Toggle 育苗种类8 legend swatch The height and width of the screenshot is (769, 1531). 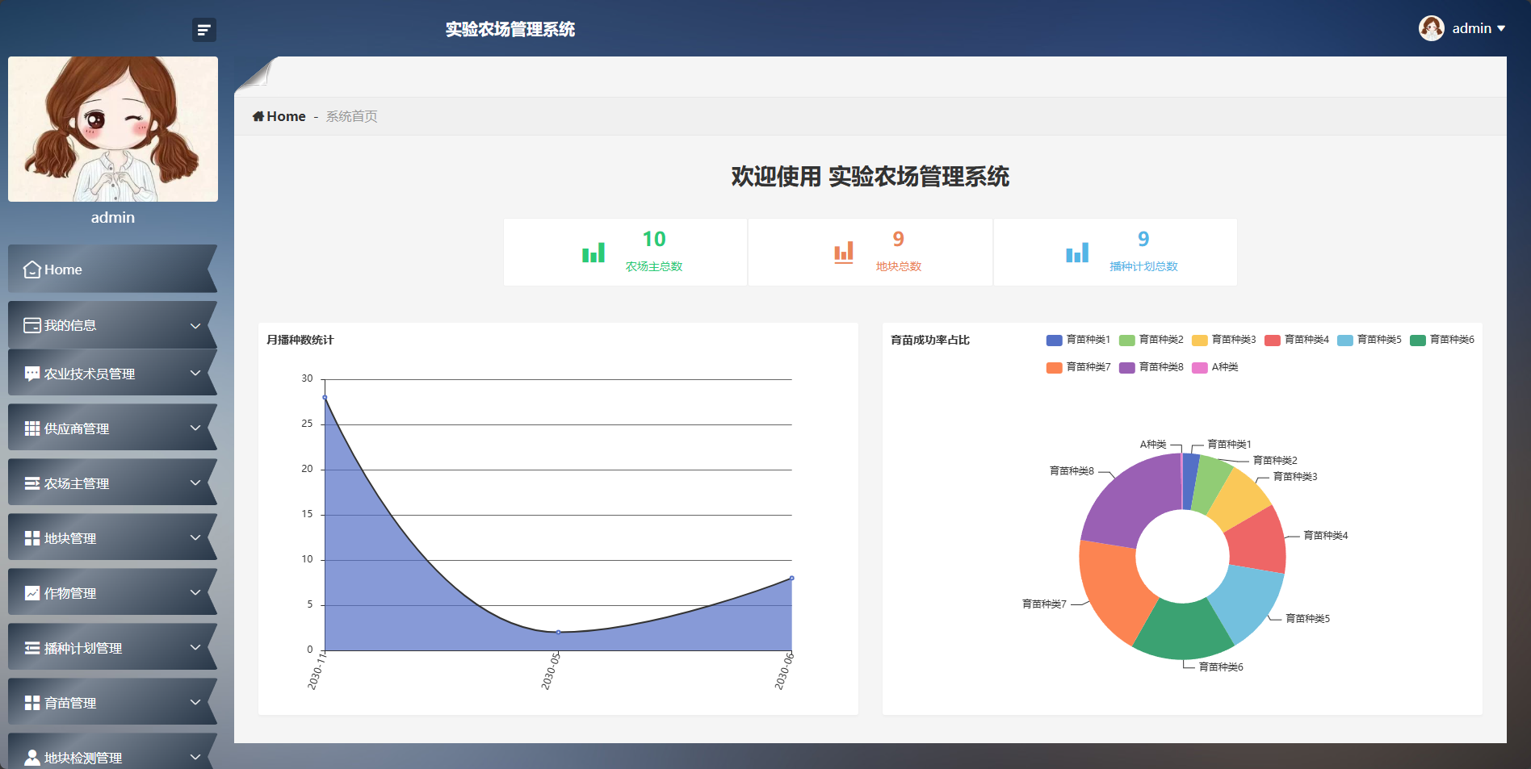point(1126,367)
